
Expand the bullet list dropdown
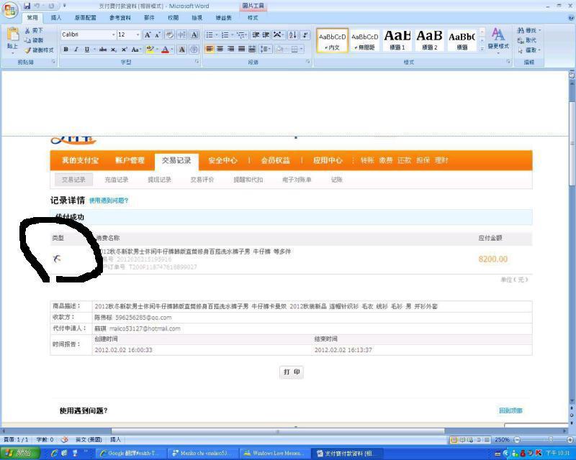click(217, 34)
